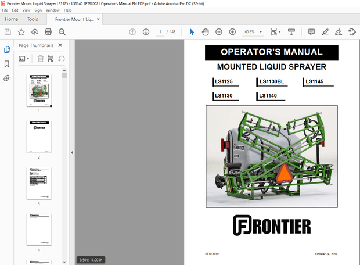The image size is (360, 265).
Task: Open the Bookmarks panel icon
Action: click(7, 64)
